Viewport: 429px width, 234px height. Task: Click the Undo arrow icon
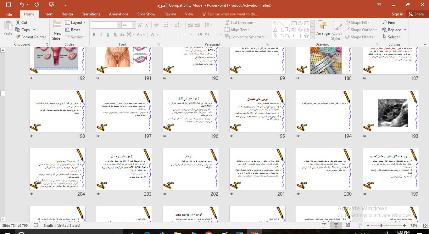[22, 5]
